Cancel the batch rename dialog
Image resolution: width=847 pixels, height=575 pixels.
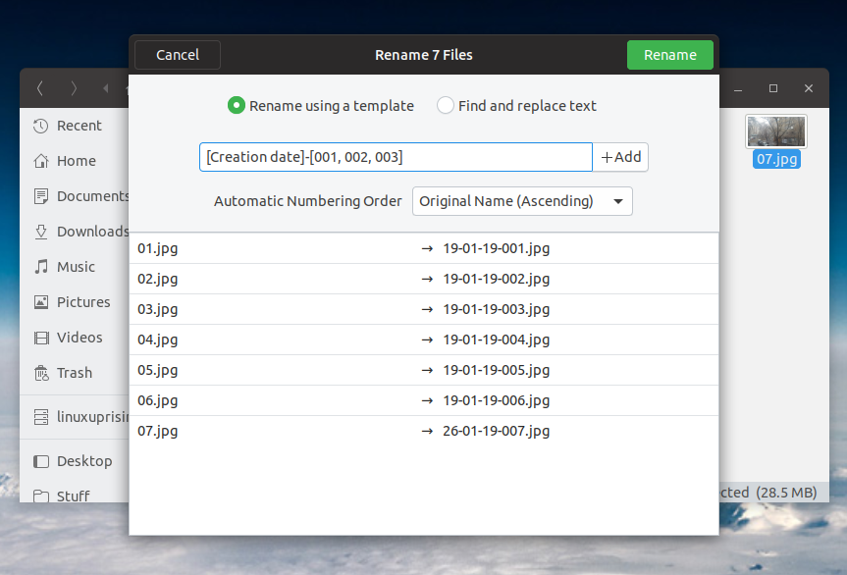(177, 55)
